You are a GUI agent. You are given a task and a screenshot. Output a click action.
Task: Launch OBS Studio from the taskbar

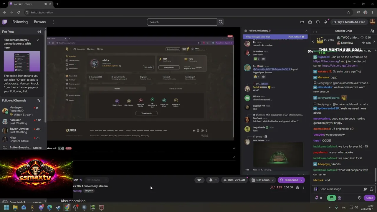[76, 207]
